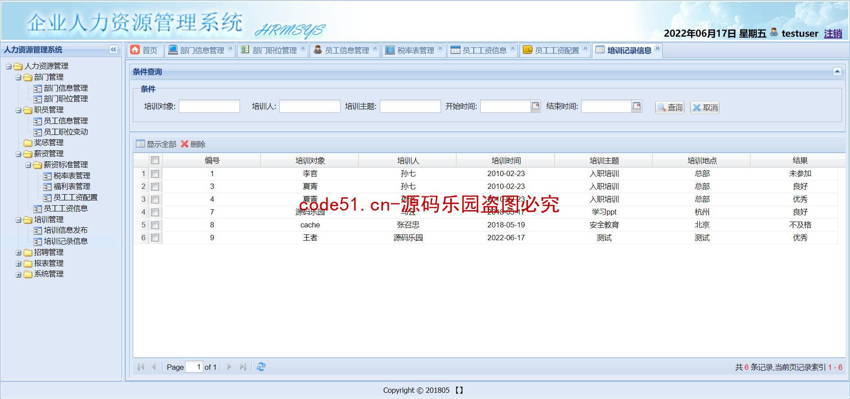Focus the 培训人 input field
This screenshot has height=399, width=850.
pos(309,106)
